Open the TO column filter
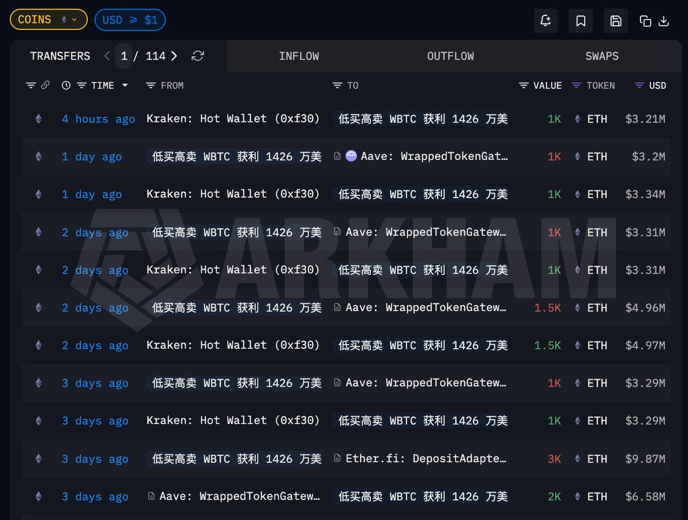Screen dimensions: 688x520 [337, 85]
